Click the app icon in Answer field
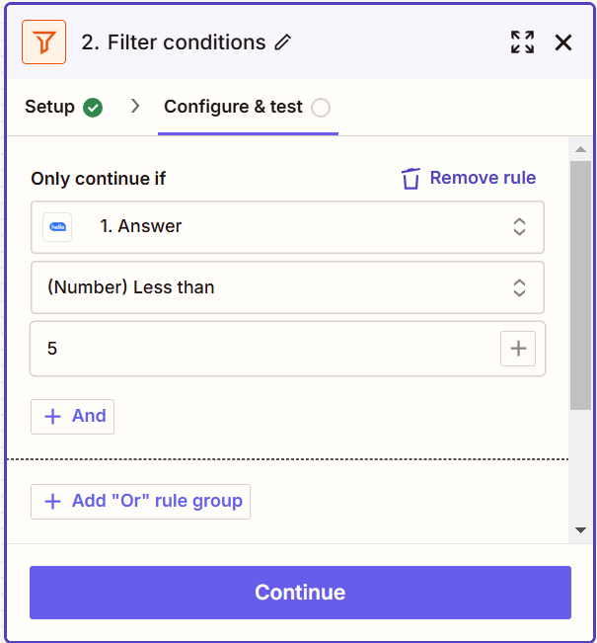This screenshot has width=597, height=643. pyautogui.click(x=57, y=226)
